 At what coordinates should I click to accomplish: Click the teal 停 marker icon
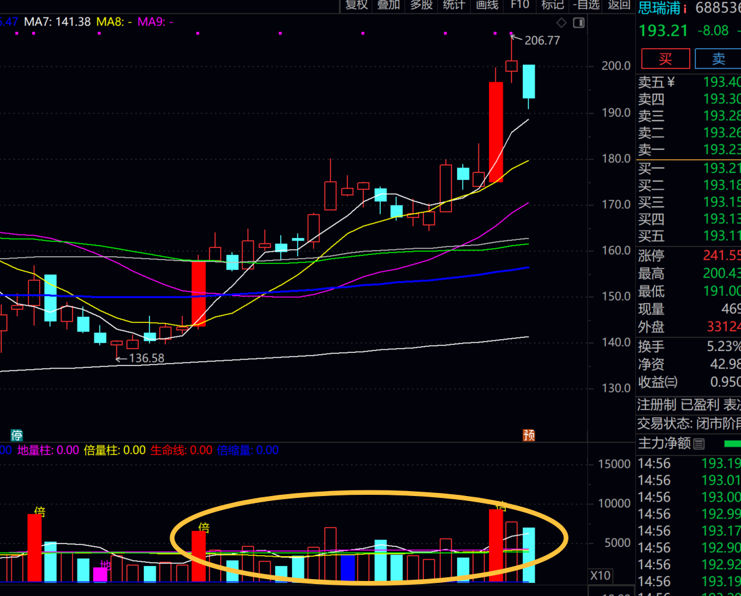17,435
